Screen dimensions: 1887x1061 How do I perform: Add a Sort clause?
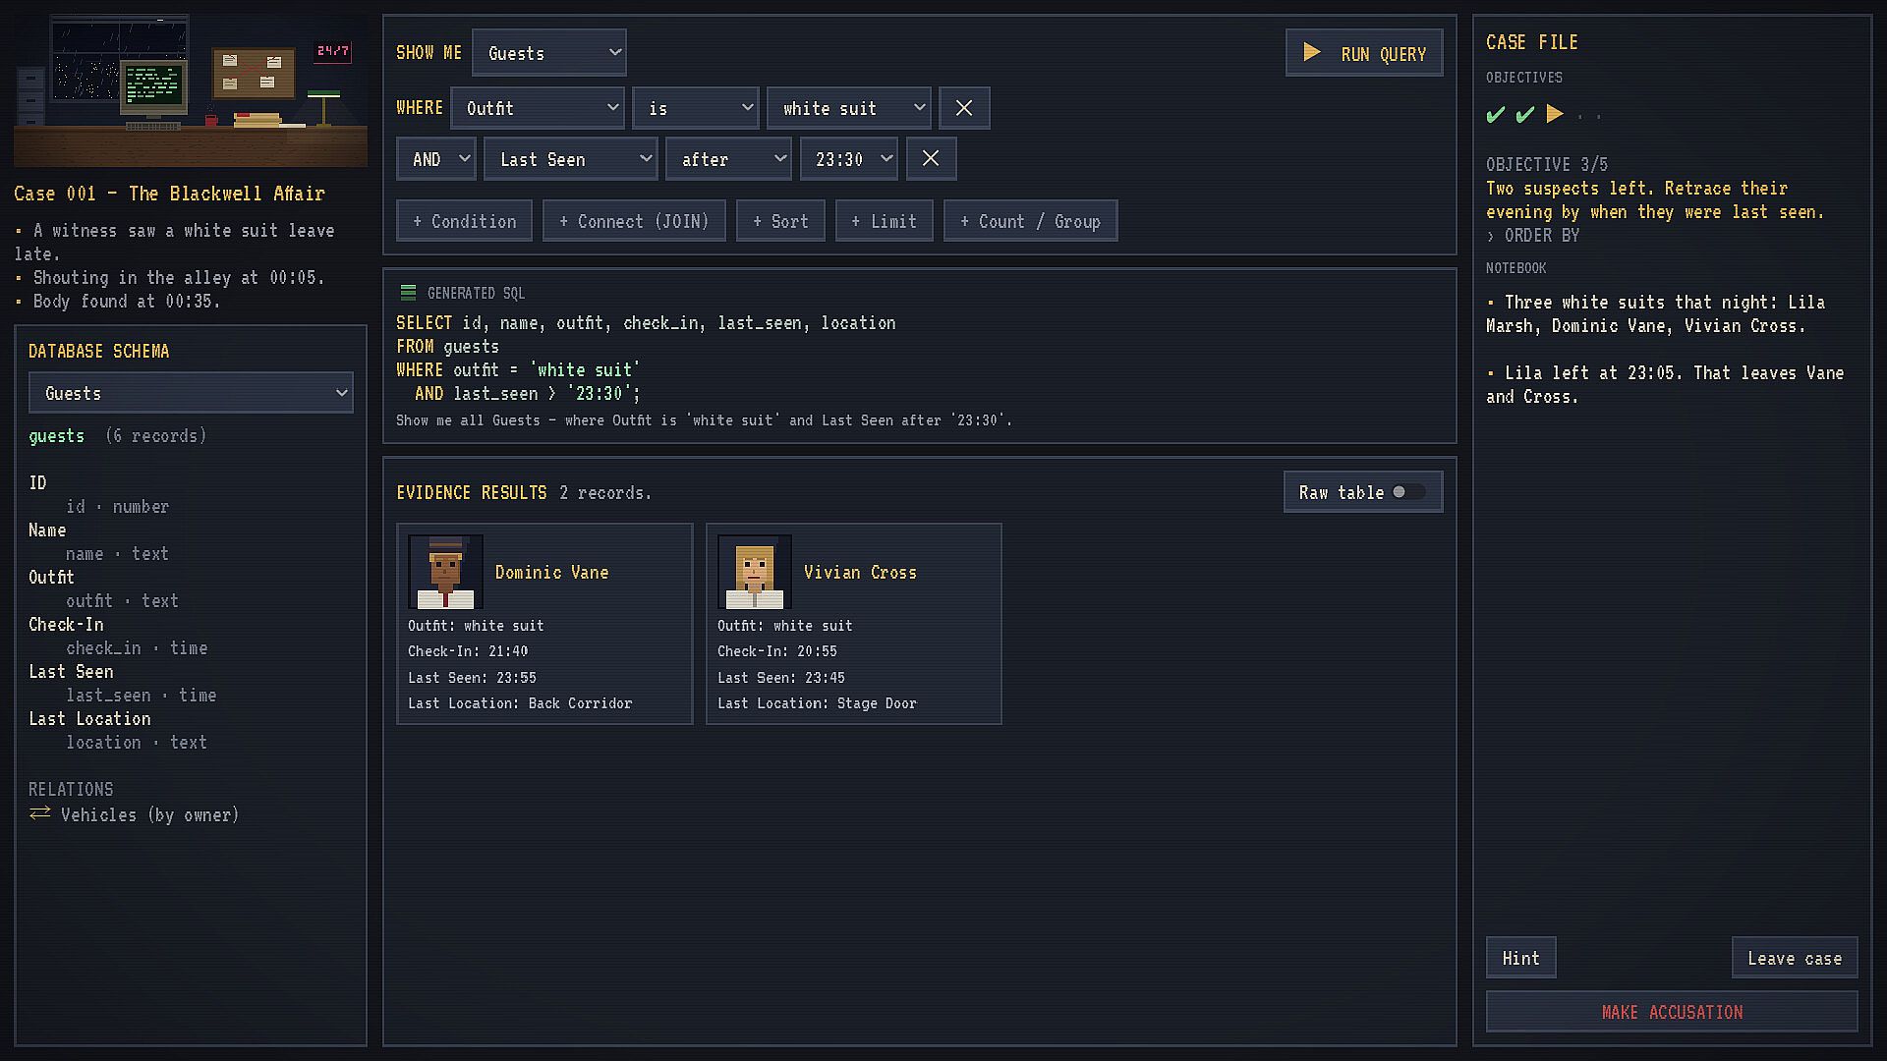point(780,221)
